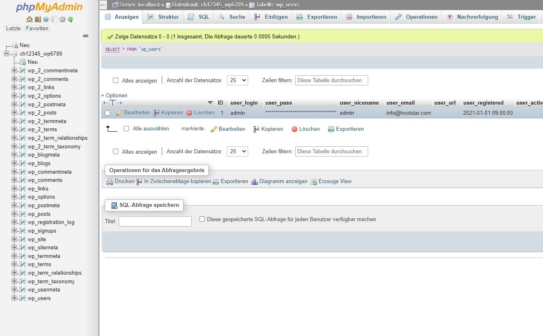Click the link-with-main-panel chain icon

click(x=86, y=36)
